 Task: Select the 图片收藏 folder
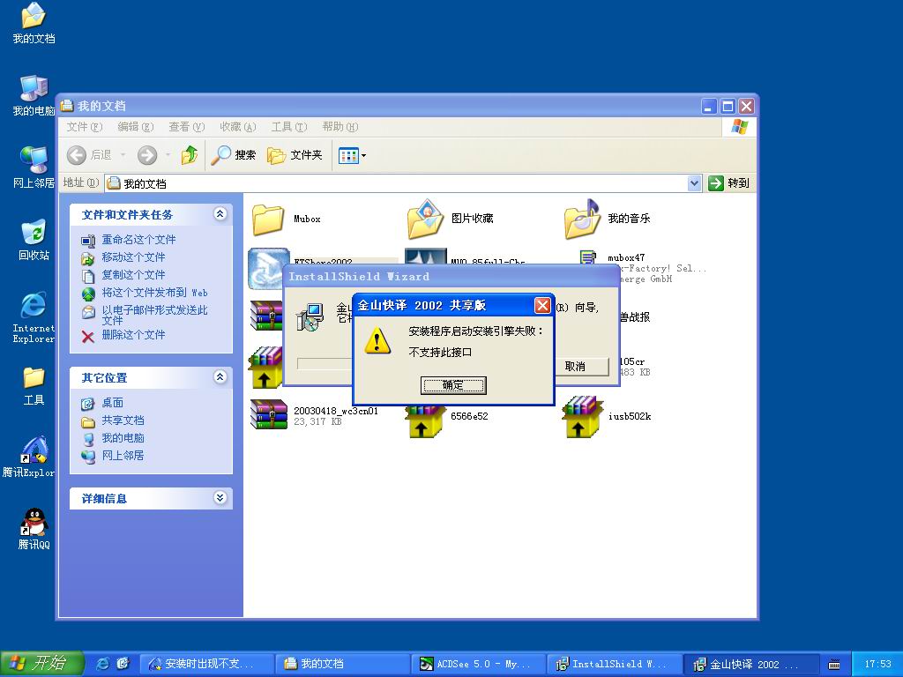(450, 219)
